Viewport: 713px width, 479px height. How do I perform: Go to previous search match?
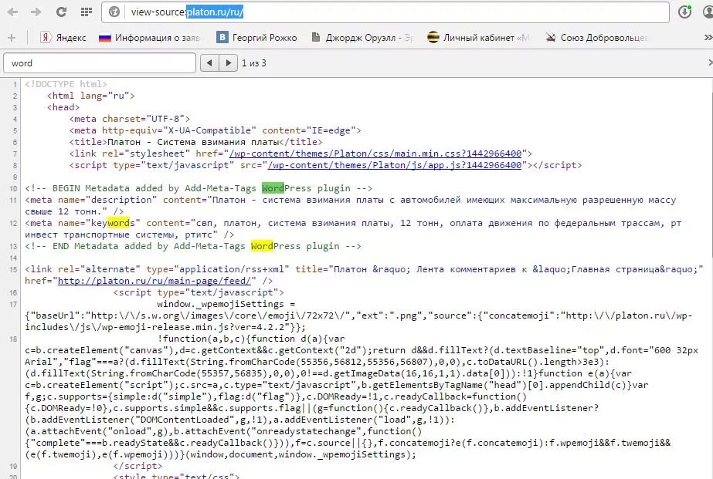pyautogui.click(x=209, y=63)
